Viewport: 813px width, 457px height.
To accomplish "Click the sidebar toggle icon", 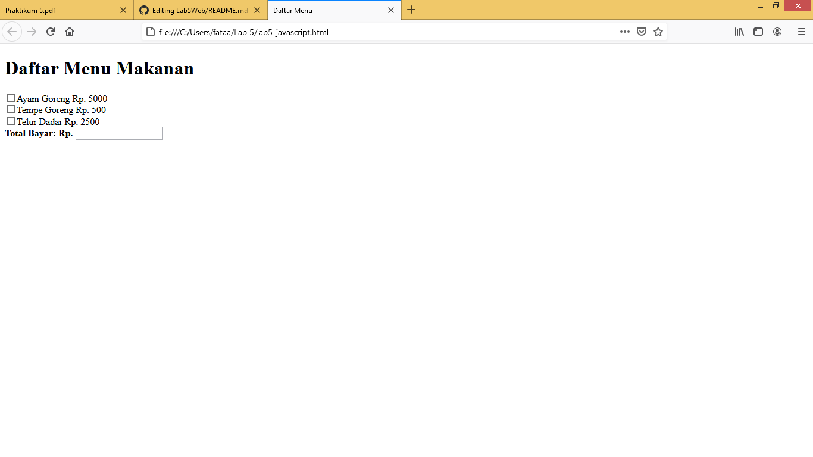I will 758,32.
